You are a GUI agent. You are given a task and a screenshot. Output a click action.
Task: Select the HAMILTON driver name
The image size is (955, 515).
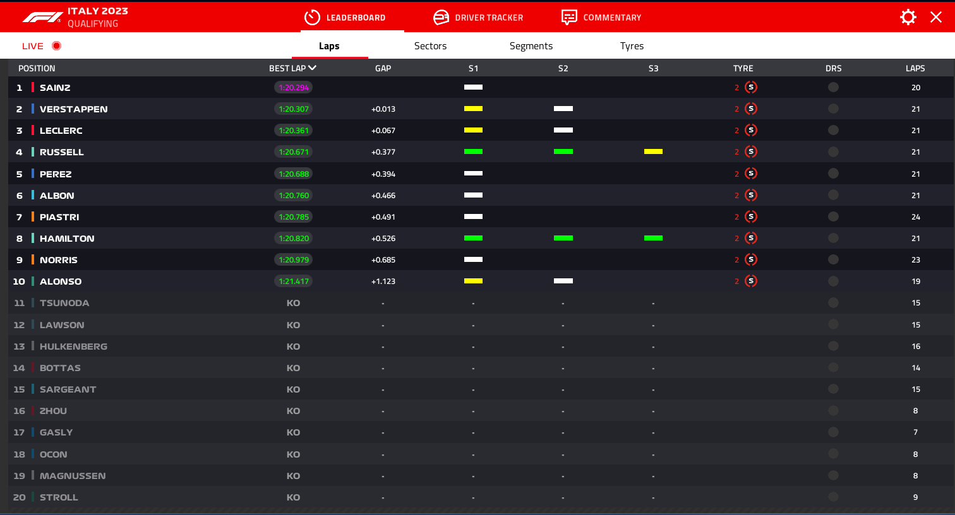(67, 239)
